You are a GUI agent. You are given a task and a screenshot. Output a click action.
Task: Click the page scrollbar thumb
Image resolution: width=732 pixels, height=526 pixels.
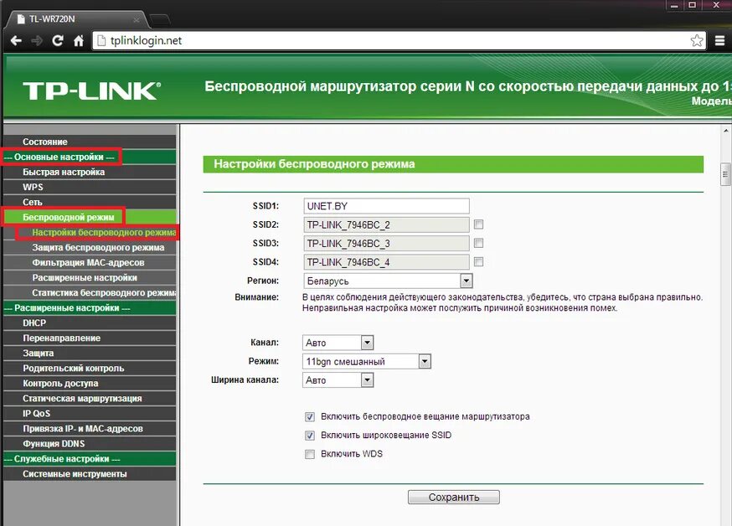point(725,174)
